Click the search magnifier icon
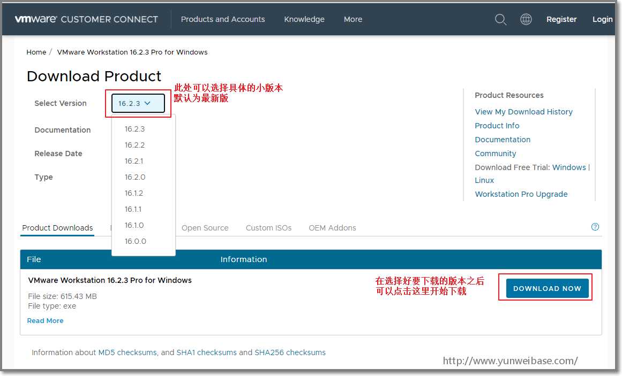The height and width of the screenshot is (376, 622). 500,19
